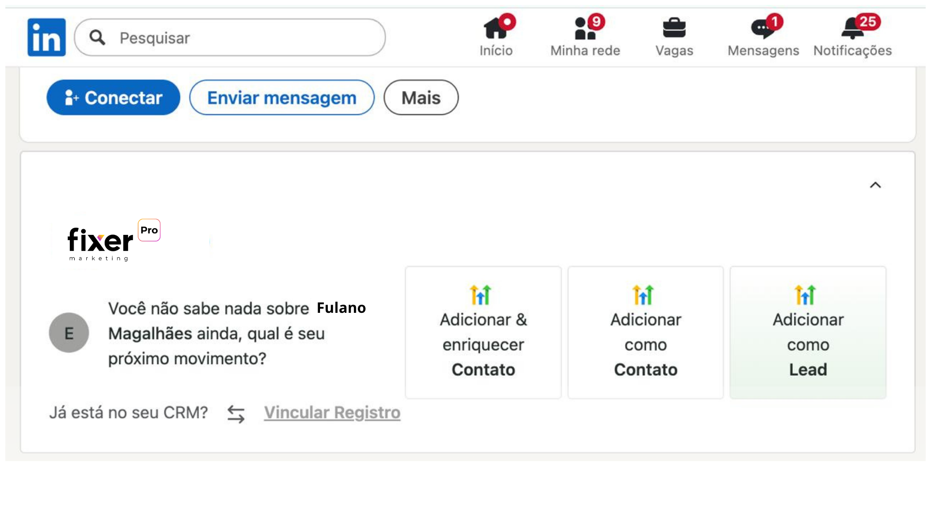This screenshot has height=523, width=931.
Task: Select Adicionar como Contato card
Action: (x=645, y=332)
